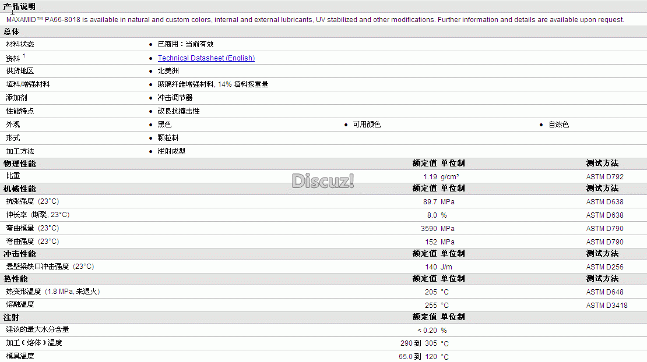Image resolution: width=647 pixels, height=362 pixels.
Task: Select the value 已商用：当前有效
Action: tap(186, 44)
